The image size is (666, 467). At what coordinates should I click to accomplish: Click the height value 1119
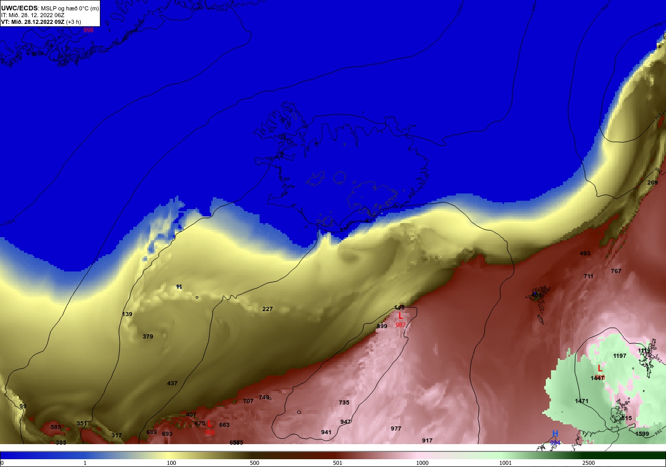[x=644, y=351]
